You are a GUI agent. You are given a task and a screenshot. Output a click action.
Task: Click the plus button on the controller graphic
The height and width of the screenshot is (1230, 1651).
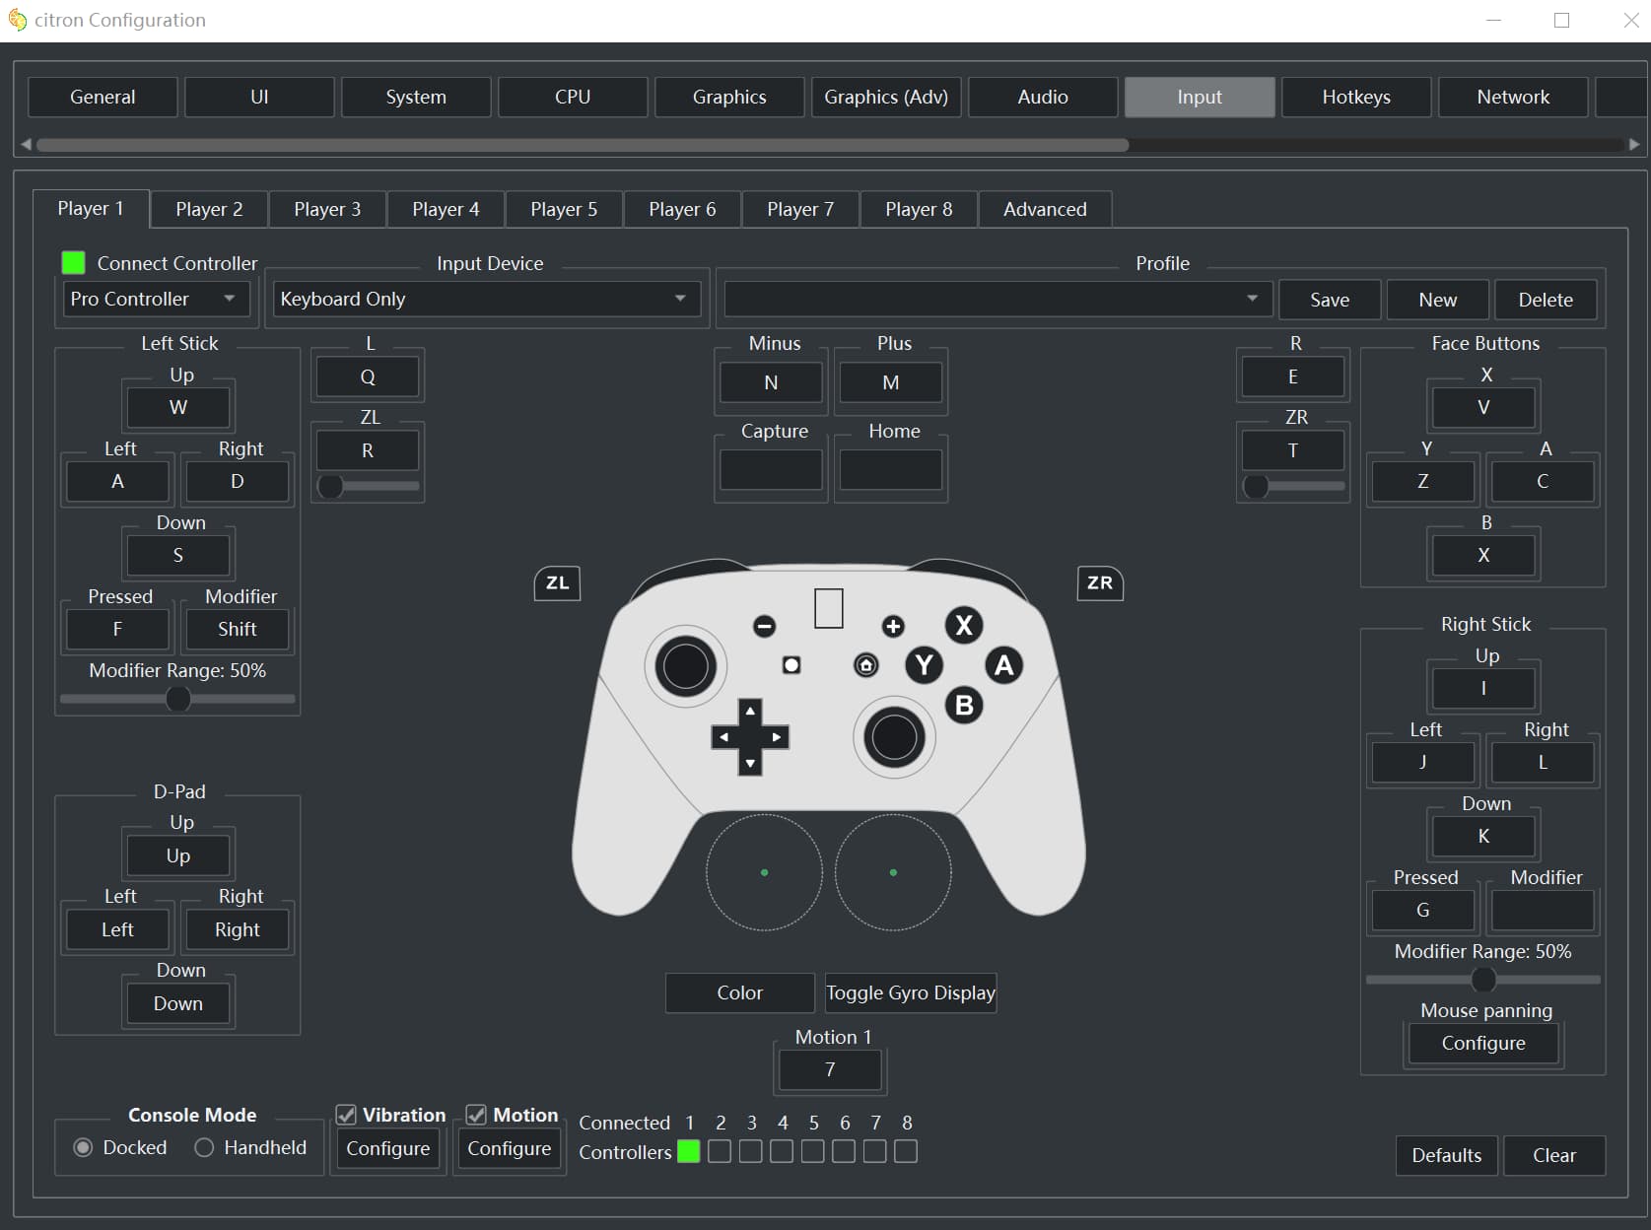[893, 626]
